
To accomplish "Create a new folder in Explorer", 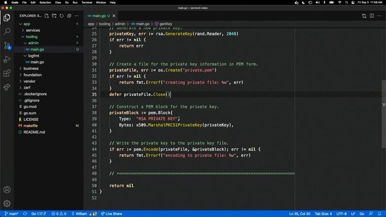I will click(54, 16).
